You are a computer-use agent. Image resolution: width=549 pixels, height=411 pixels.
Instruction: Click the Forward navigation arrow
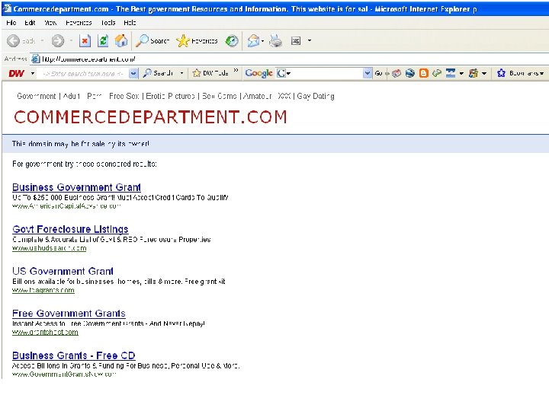pyautogui.click(x=58, y=41)
